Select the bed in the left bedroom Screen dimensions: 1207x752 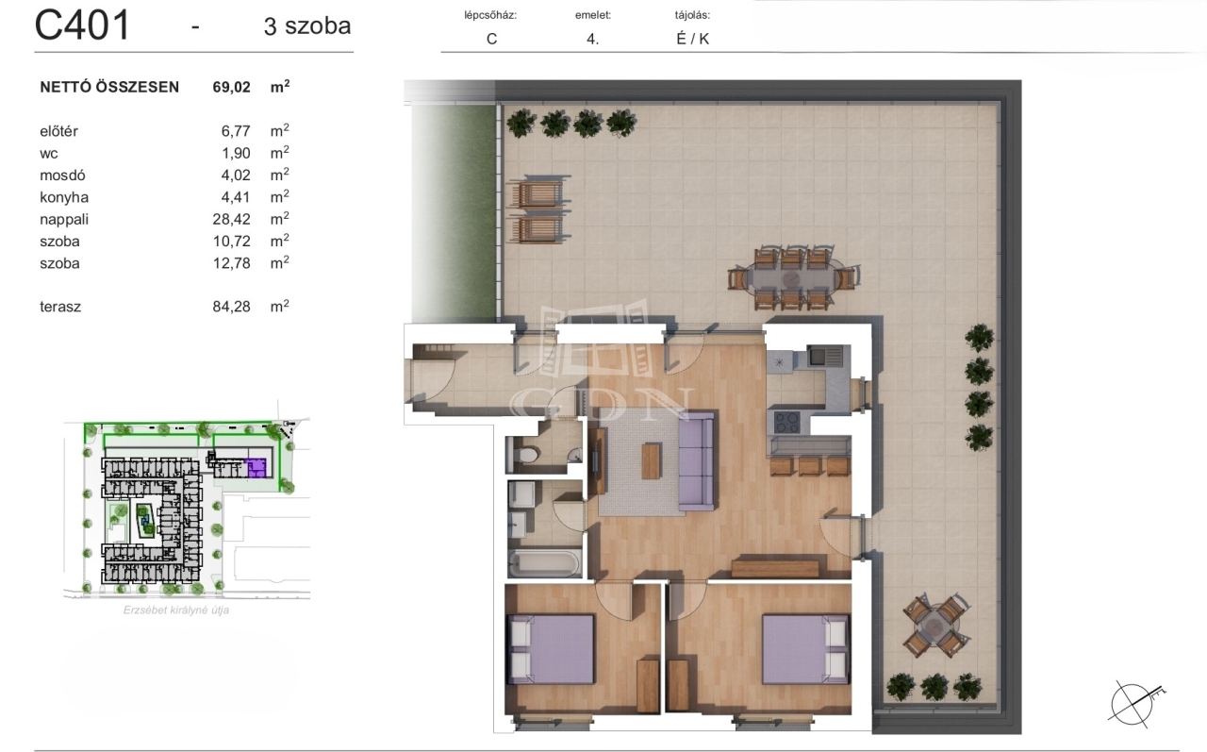[550, 647]
